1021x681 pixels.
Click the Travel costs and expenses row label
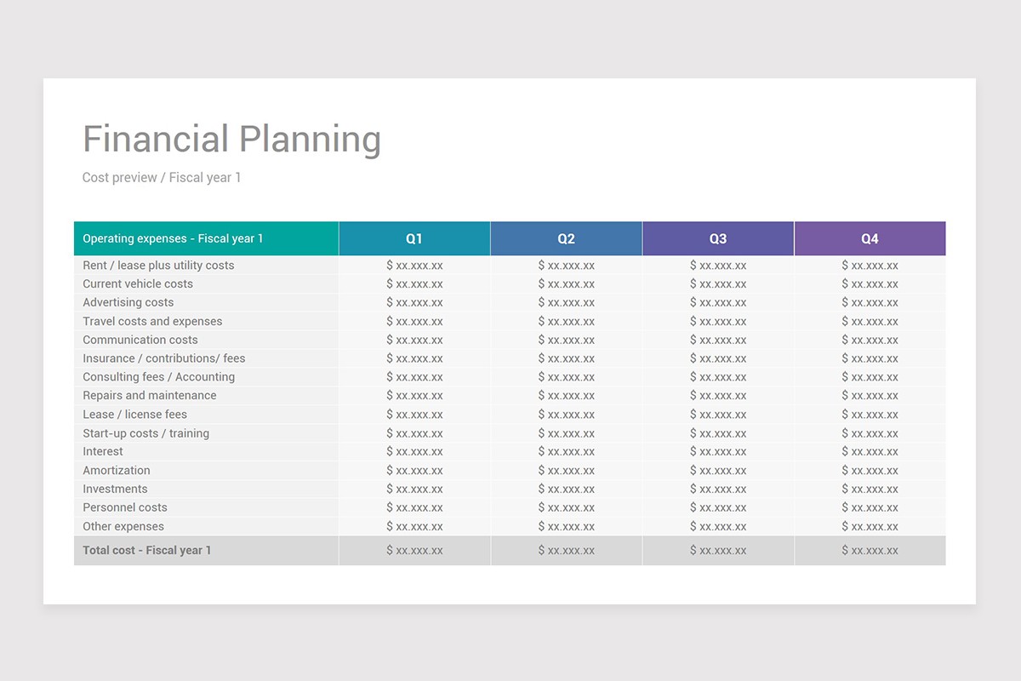[151, 321]
